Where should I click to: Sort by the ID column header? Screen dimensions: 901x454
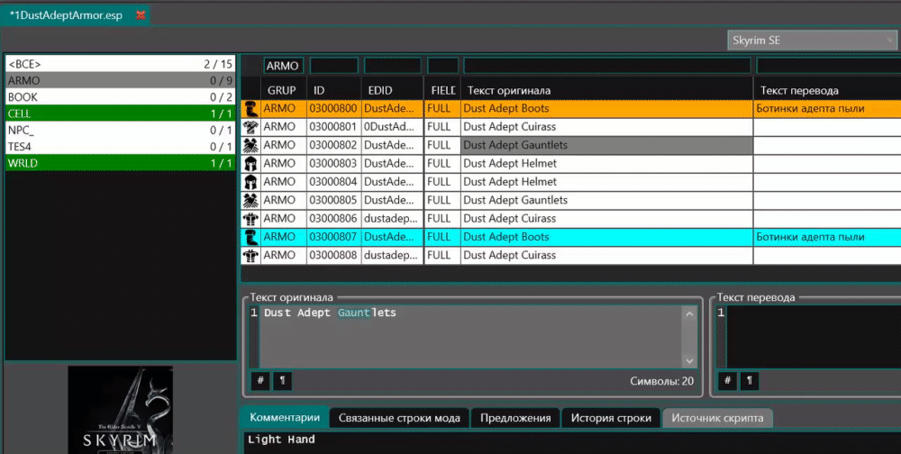pos(334,90)
